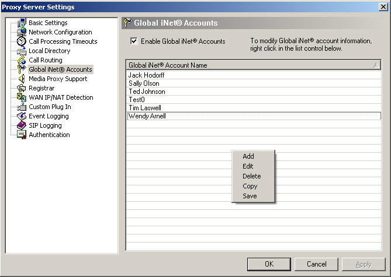Viewport: 391px width, 277px height.
Task: Choose Copy from the context menu
Action: point(253,186)
